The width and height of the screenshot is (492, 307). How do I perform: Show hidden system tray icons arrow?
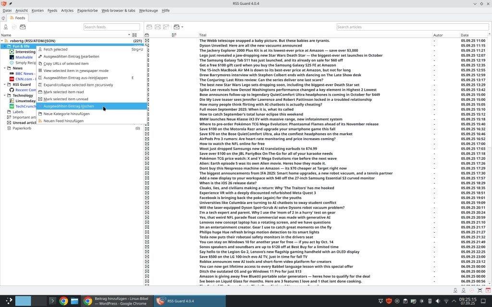point(454,301)
